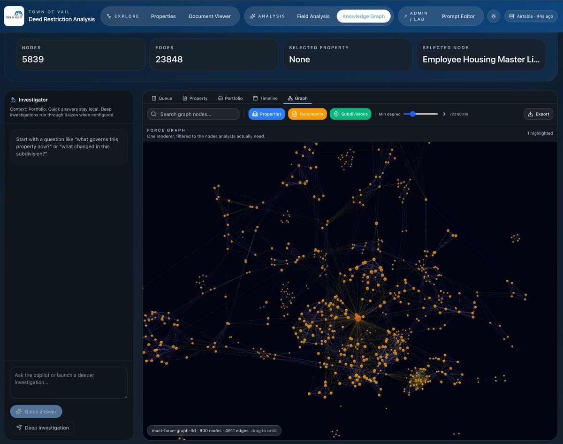Select the Knowledge Graph nav pill
The width and height of the screenshot is (563, 444).
pyautogui.click(x=364, y=16)
